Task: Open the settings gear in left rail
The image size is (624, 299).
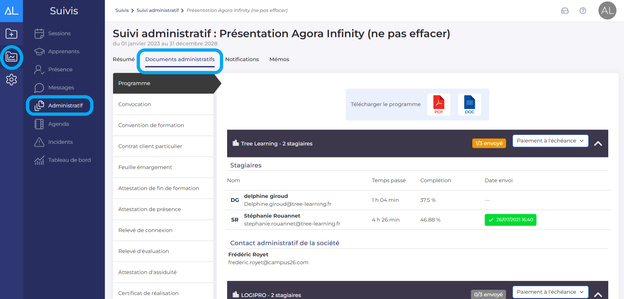Action: point(11,79)
